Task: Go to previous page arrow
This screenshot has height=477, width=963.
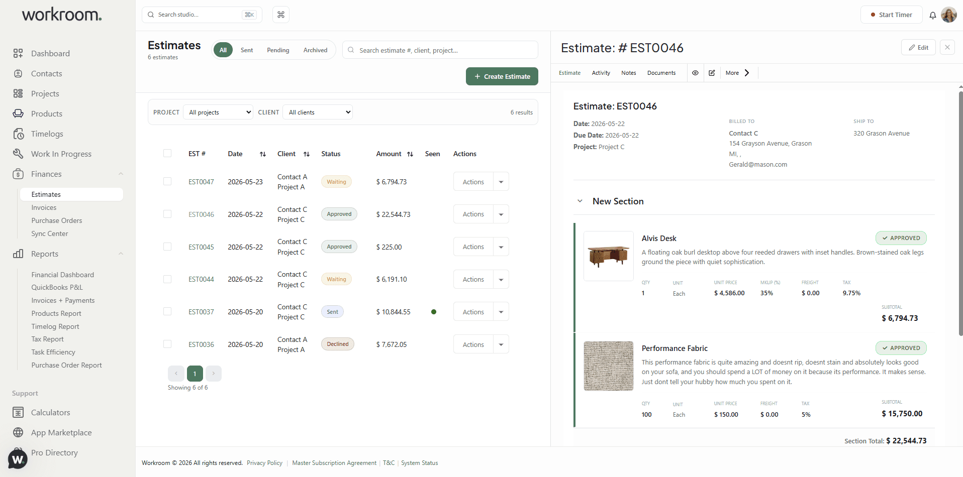Action: pyautogui.click(x=176, y=374)
